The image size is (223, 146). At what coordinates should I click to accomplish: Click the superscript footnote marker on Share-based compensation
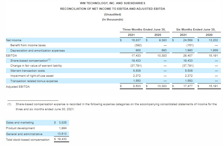tap(49, 60)
